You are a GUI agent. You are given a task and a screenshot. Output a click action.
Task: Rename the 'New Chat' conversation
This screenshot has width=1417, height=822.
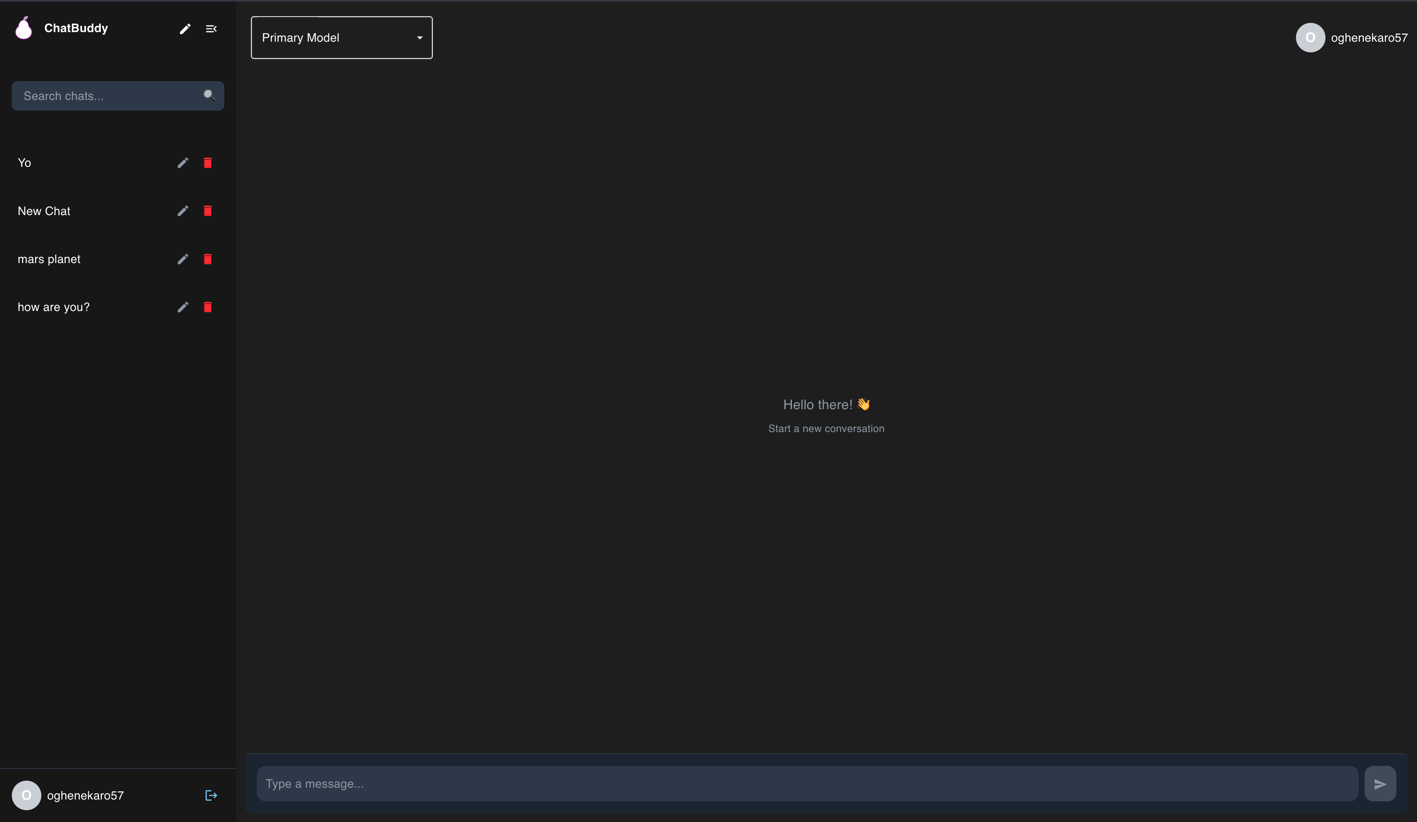point(183,211)
